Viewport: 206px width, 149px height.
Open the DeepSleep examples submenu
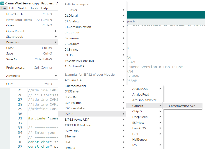140,117
